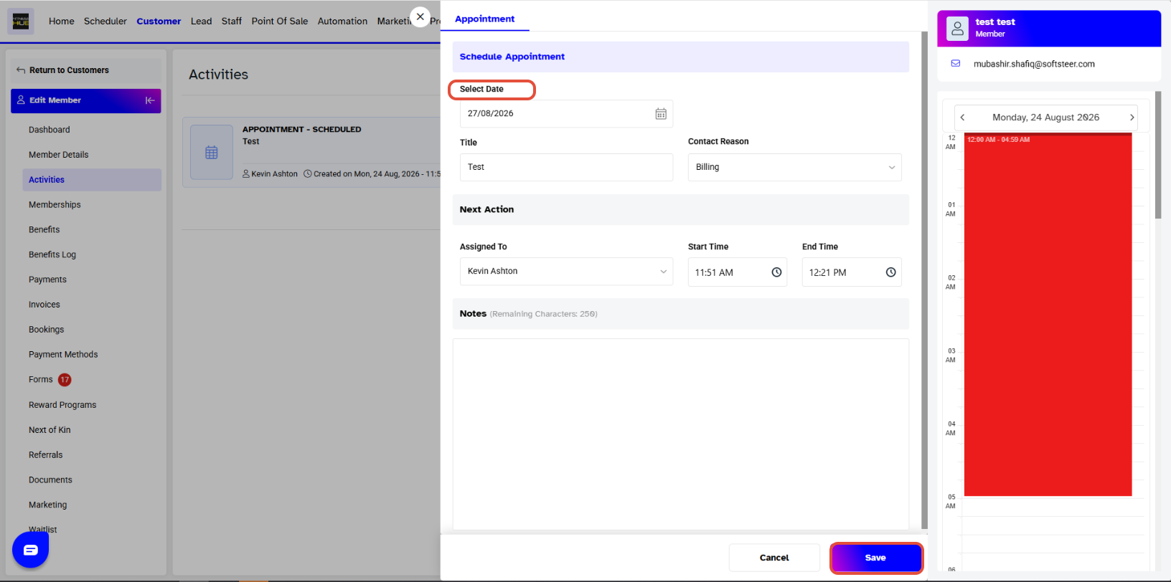
Task: Click the Forms badge showing 17
Action: 65,380
